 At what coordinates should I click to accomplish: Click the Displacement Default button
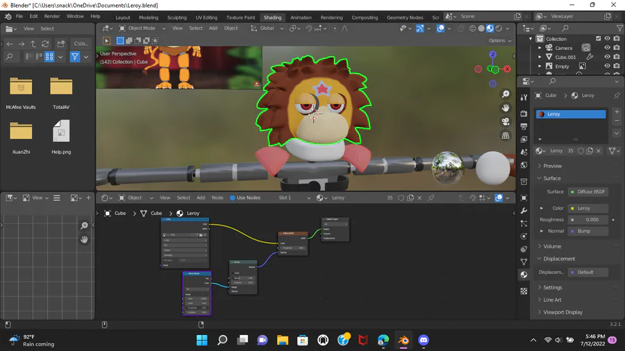[x=588, y=272]
